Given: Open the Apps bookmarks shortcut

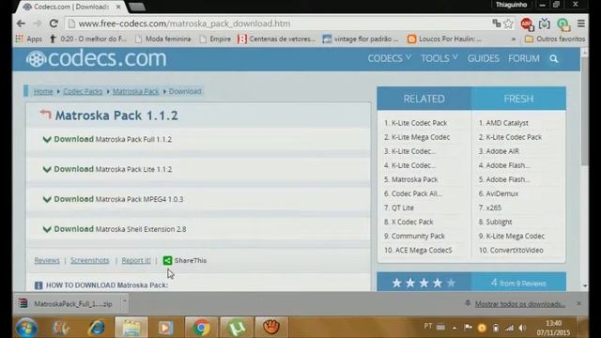Looking at the screenshot, I should 29,38.
